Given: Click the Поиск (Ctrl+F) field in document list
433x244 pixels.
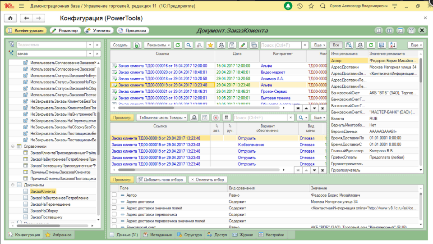Looking at the screenshot, I should (x=281, y=45).
